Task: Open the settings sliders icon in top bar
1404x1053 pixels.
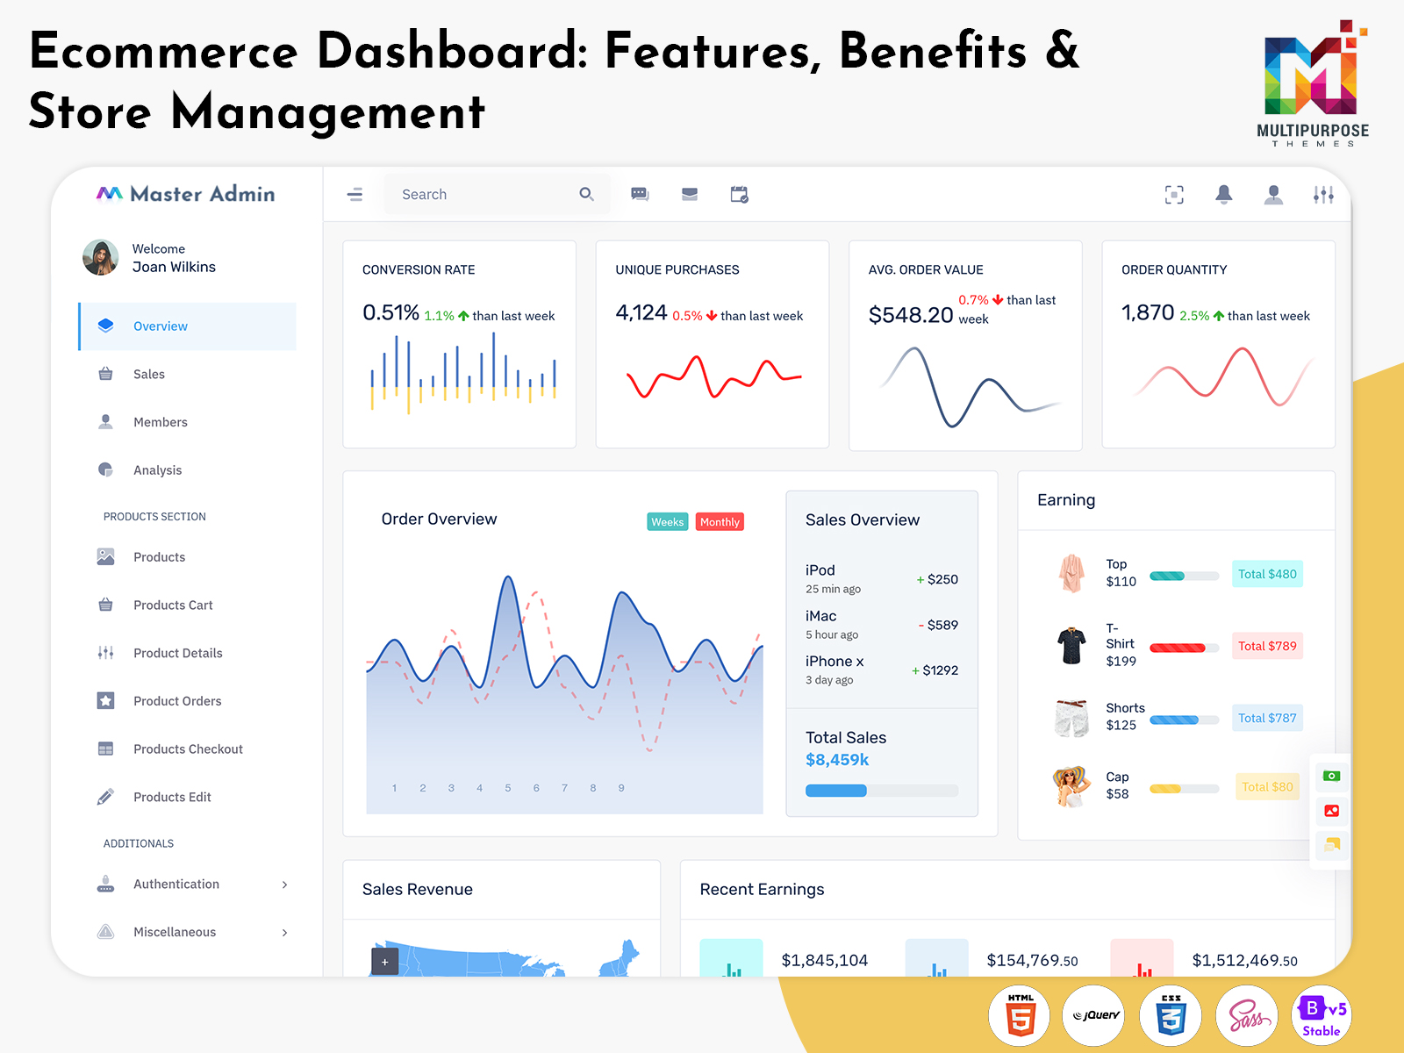Action: (1323, 195)
